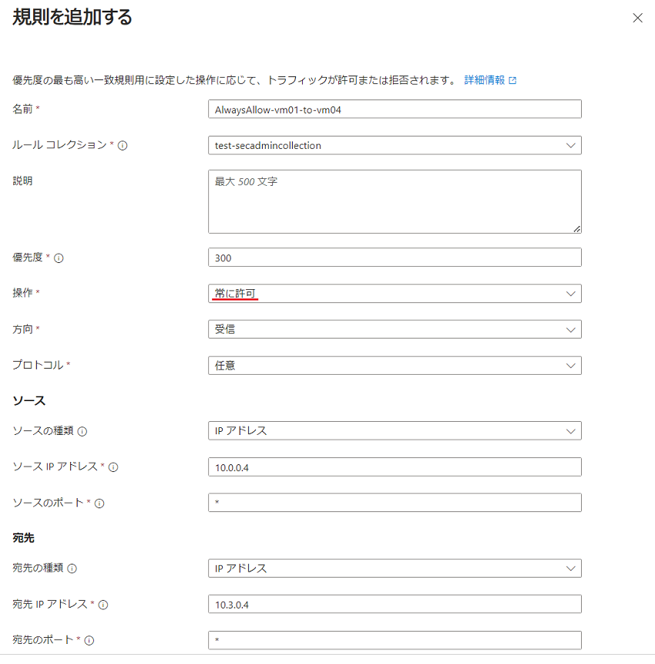
Task: Click the 名前 input field
Action: click(x=395, y=110)
